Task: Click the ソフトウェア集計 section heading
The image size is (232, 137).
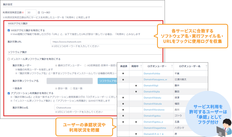Action: click(x=17, y=52)
